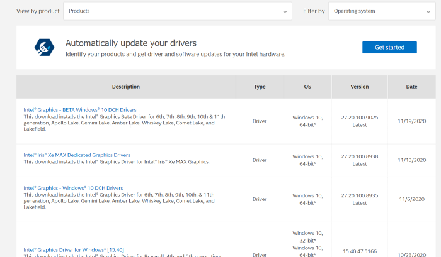
Task: Sort by the Description column header
Action: pos(126,87)
